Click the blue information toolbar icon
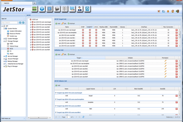The width and height of the screenshot is (183, 122). (42, 9)
